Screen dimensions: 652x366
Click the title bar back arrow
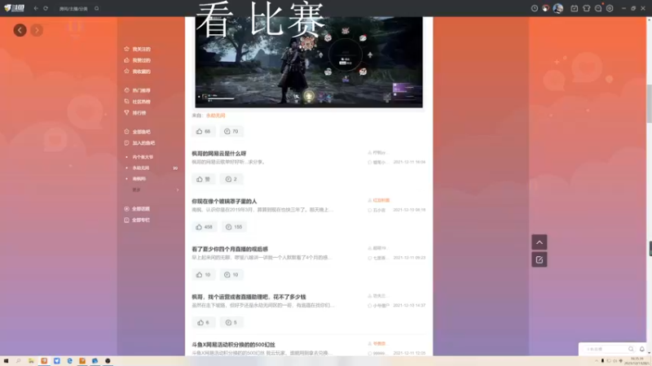[x=36, y=8]
